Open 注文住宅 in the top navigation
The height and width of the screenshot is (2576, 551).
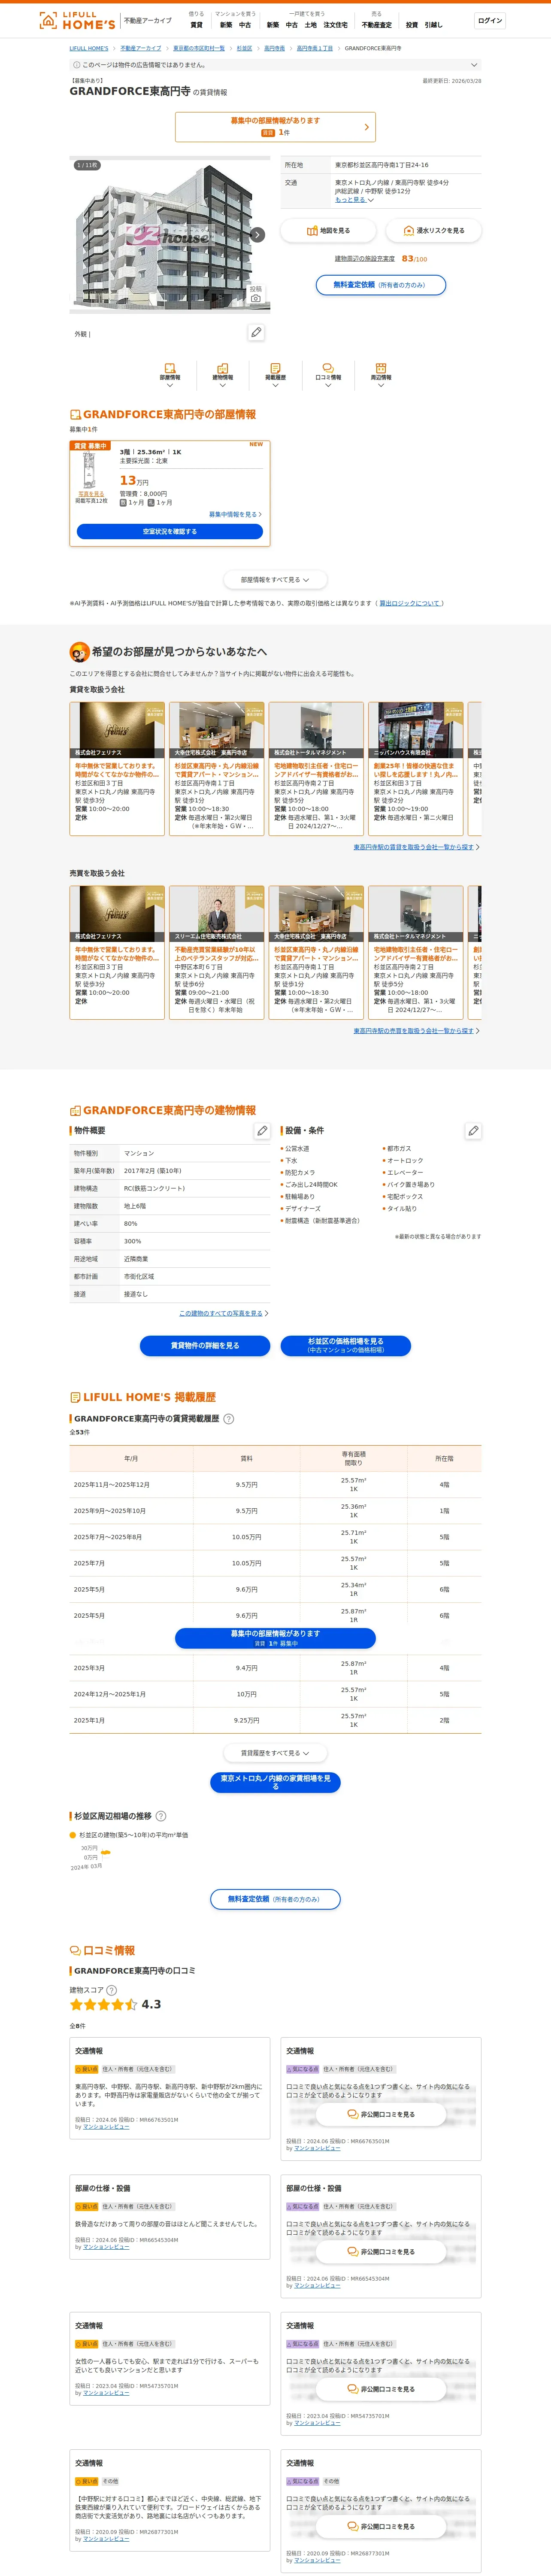pyautogui.click(x=335, y=25)
